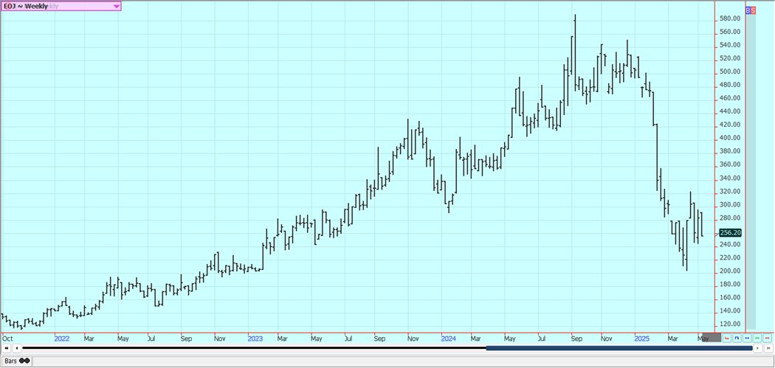775x368 pixels.
Task: Click the blue B buy button
Action: 748,10
